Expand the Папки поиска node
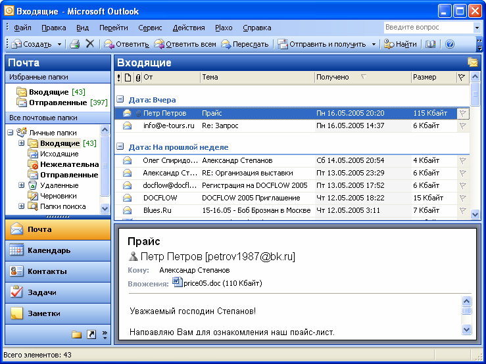Screen dimensions: 486x364 point(22,206)
